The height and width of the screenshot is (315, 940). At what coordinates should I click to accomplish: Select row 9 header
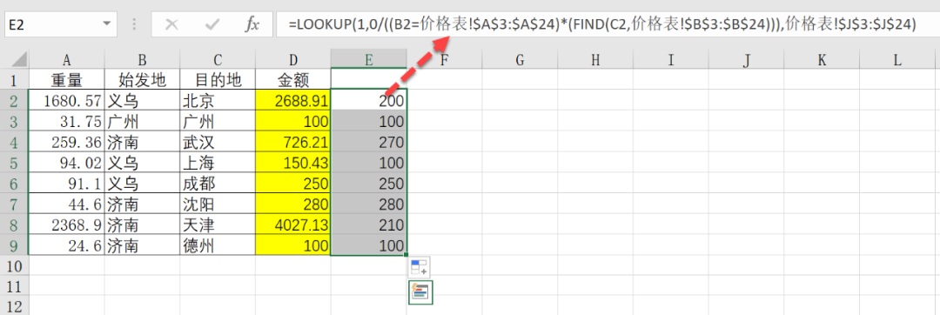click(x=15, y=245)
